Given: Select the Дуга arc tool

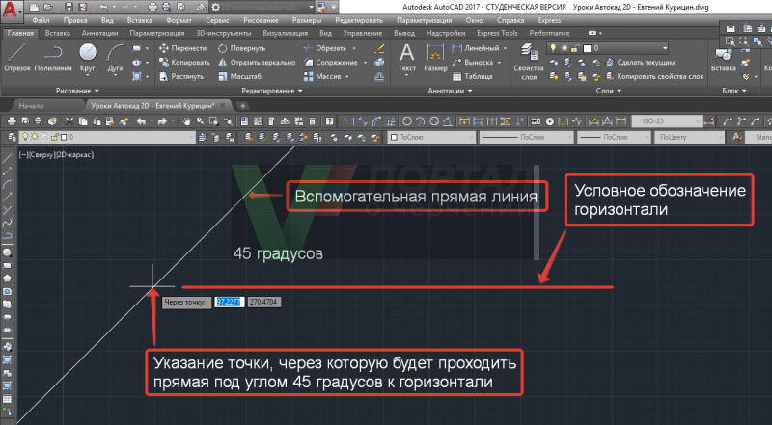Looking at the screenshot, I should [115, 58].
